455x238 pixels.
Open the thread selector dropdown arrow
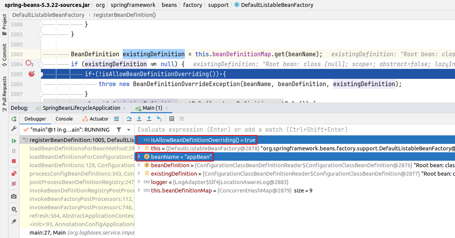[x=128, y=129]
